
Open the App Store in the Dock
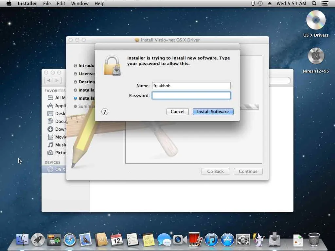227,240
